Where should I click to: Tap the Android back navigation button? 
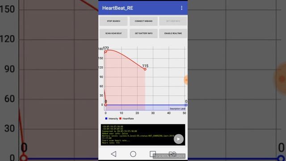pyautogui.click(x=114, y=154)
